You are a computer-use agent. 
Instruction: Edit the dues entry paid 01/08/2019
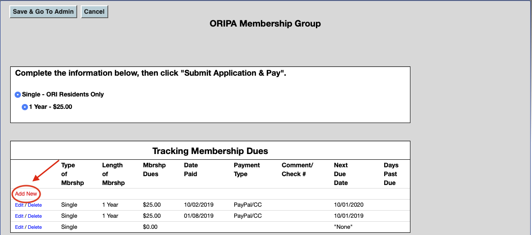pyautogui.click(x=19, y=216)
